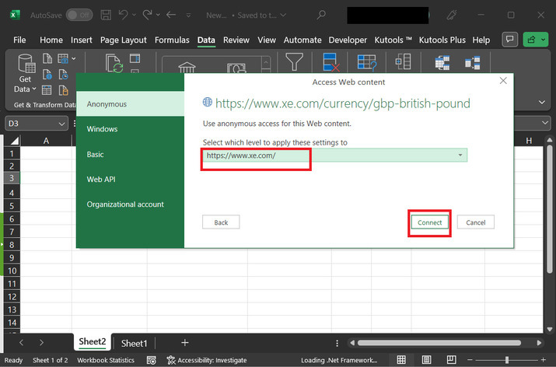Click the Undo icon
This screenshot has width=556, height=367.
pos(123,15)
